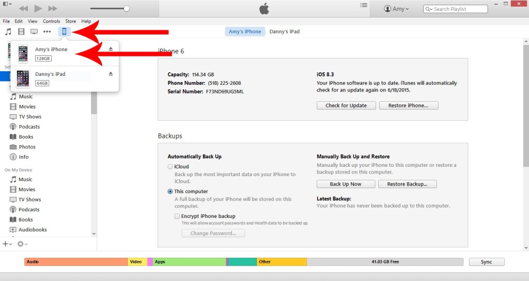Click the Video segment of storage bar

(x=137, y=262)
